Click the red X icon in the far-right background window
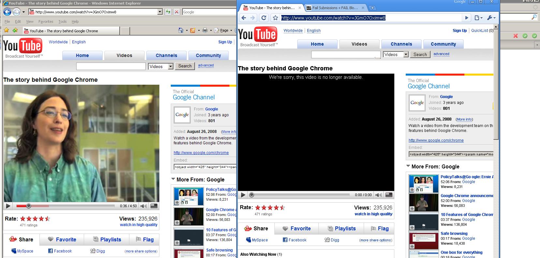The width and height of the screenshot is (540, 258). click(x=516, y=36)
